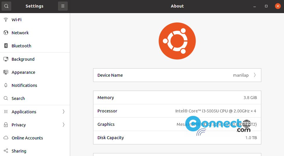Select the Privacy sidebar entry
The height and width of the screenshot is (156, 284).
click(35, 125)
